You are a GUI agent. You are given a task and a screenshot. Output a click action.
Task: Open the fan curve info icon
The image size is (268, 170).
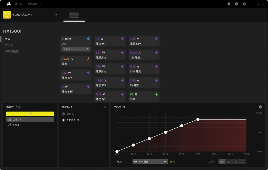tap(260, 107)
